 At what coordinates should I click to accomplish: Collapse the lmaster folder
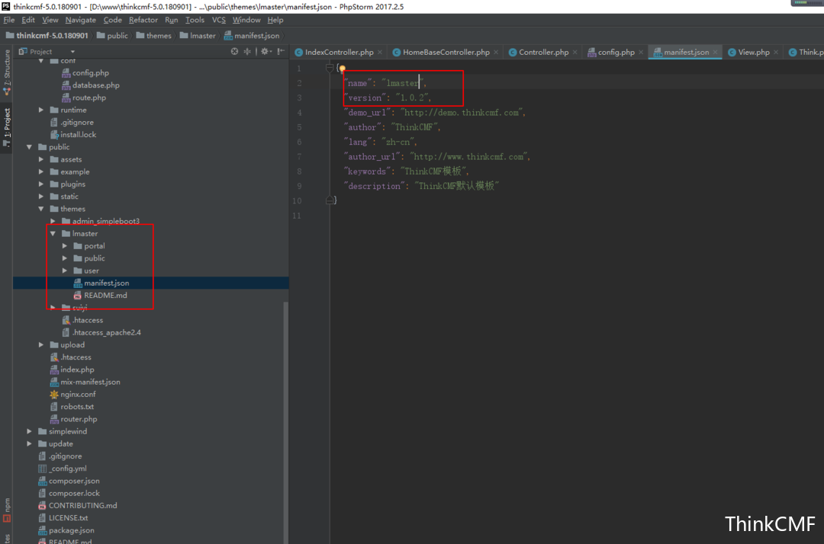point(53,233)
